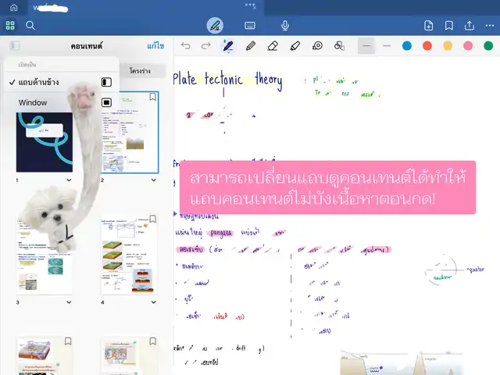The image size is (500, 375).
Task: Tap the search magnifier icon
Action: 30,25
